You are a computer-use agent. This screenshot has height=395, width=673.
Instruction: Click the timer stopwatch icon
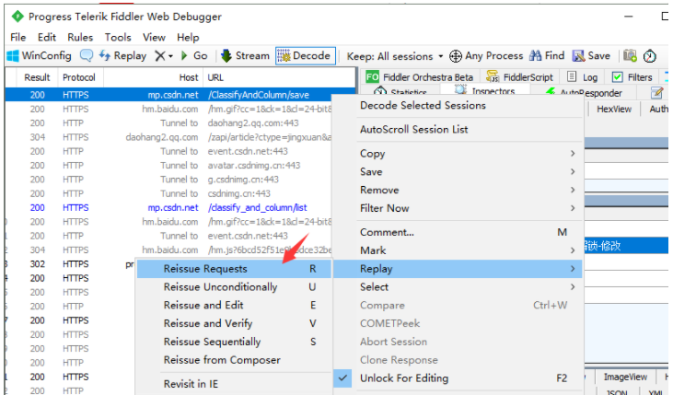(649, 56)
